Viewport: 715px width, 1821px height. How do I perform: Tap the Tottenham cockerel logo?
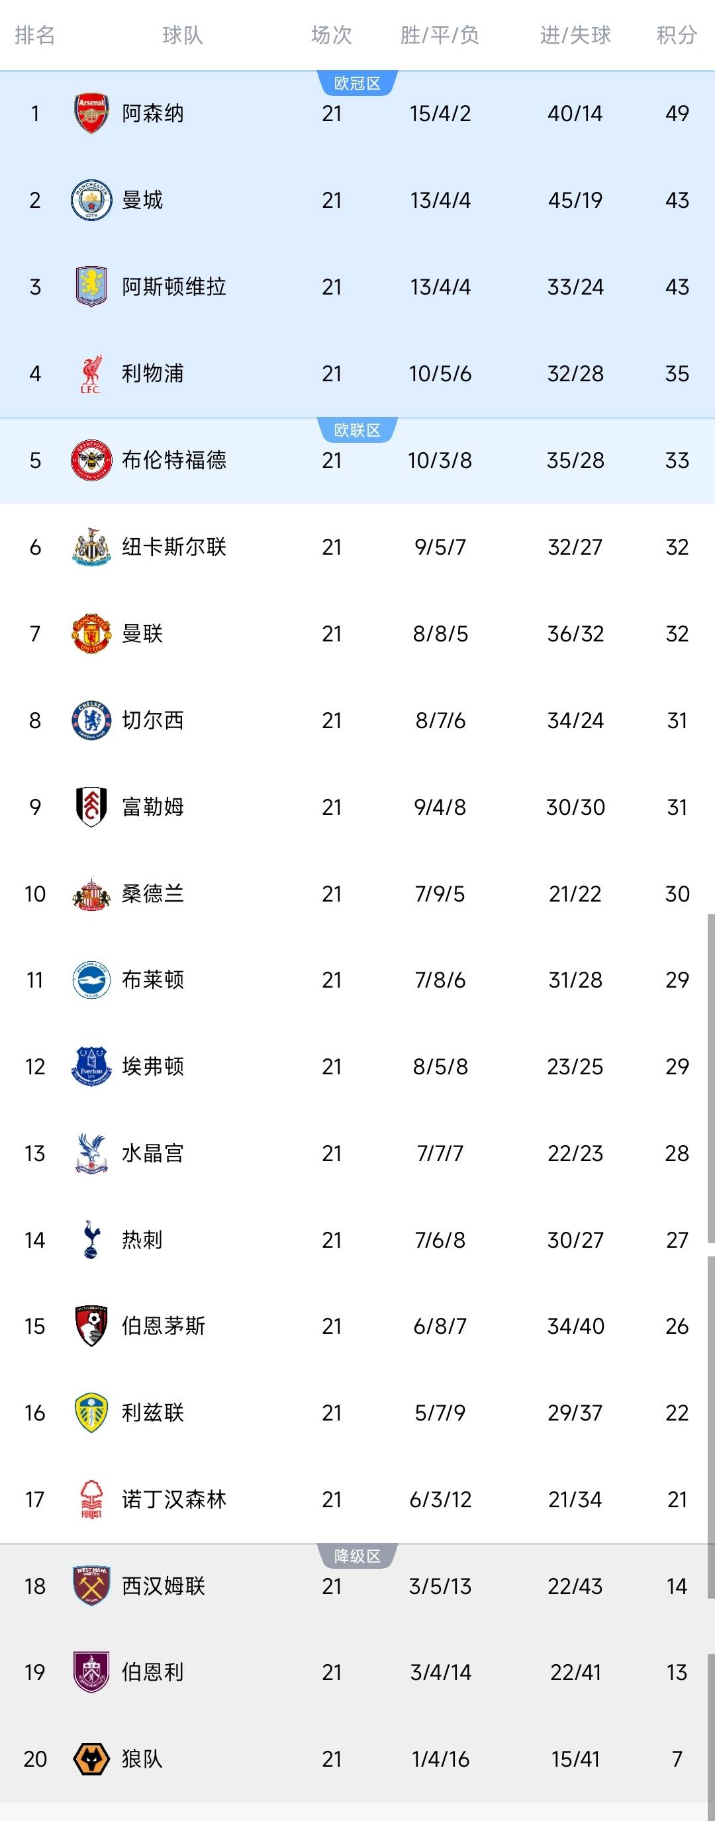pyautogui.click(x=91, y=1240)
